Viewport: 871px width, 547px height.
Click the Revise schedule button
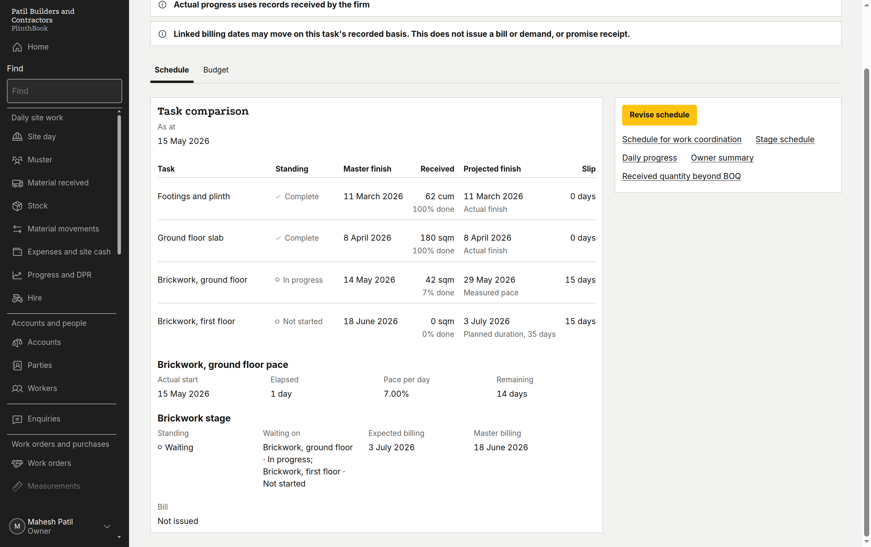(659, 115)
